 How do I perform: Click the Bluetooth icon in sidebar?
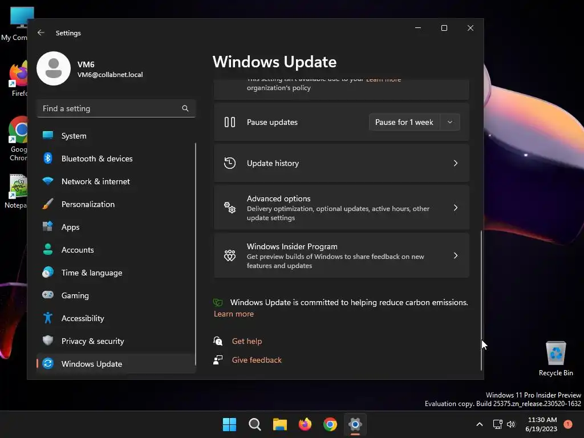point(48,159)
